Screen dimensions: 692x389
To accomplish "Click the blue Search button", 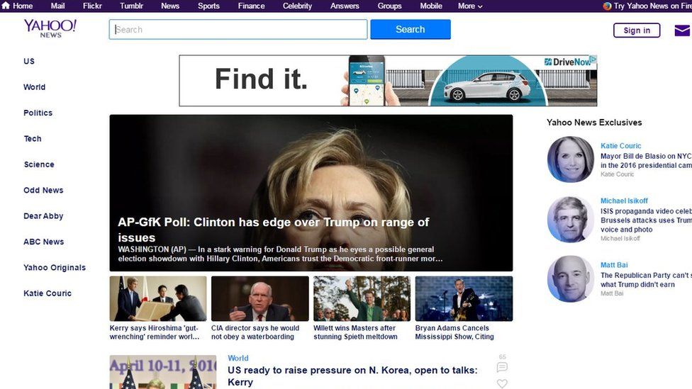I will pyautogui.click(x=411, y=30).
